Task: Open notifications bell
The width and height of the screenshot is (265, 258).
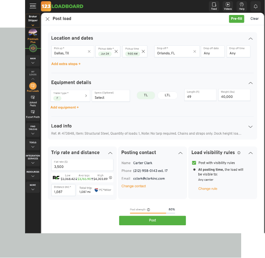Action: tap(256, 6)
